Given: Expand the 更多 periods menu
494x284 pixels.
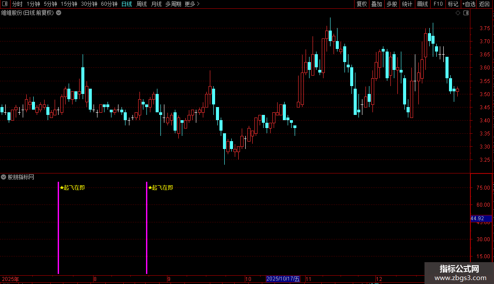Looking at the screenshot, I should click(192, 4).
